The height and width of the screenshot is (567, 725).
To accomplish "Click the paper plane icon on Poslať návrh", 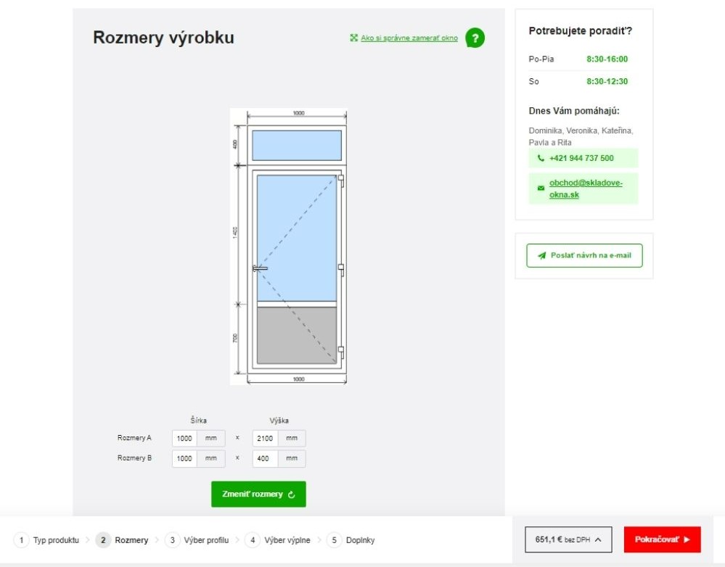I will [x=541, y=256].
